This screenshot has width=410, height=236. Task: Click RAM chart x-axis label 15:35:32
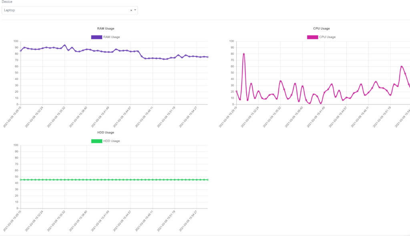56,117
